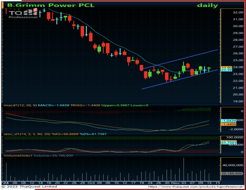Click the stoc_sl1(14, 3, 3, 80, 20) label
Viewport: 246px width, 190px height.
[27, 134]
